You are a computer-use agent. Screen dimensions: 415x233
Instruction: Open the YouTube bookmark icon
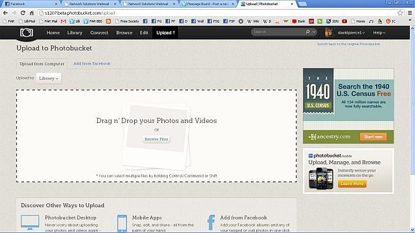click(344, 21)
